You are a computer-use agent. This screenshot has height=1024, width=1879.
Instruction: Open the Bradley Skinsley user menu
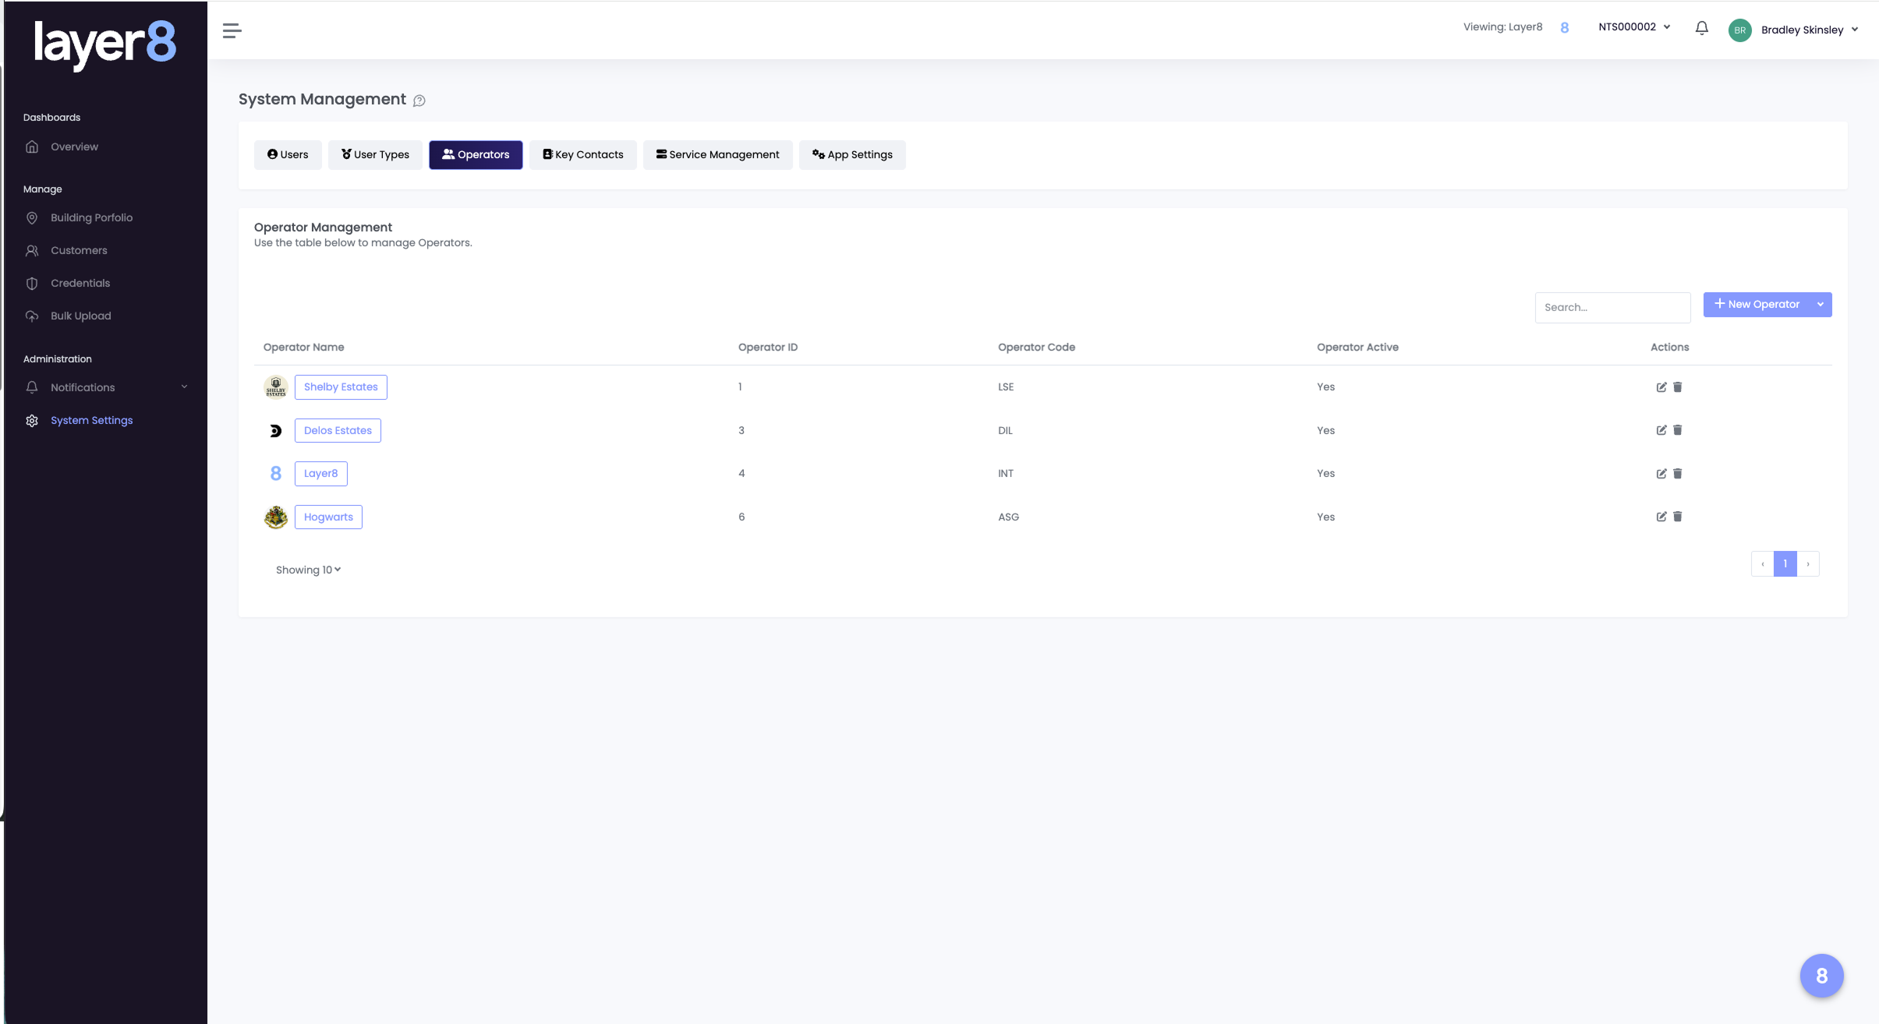1801,30
